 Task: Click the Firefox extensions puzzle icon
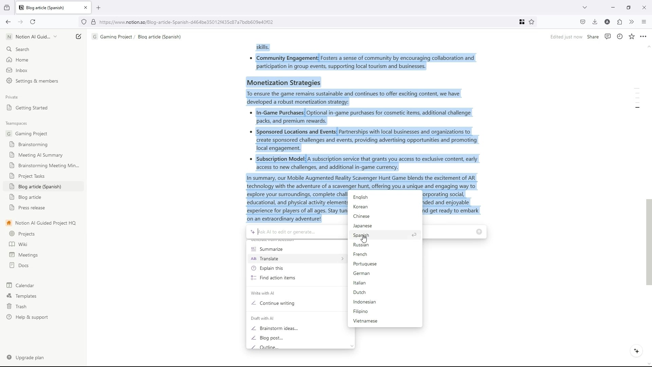point(619,22)
